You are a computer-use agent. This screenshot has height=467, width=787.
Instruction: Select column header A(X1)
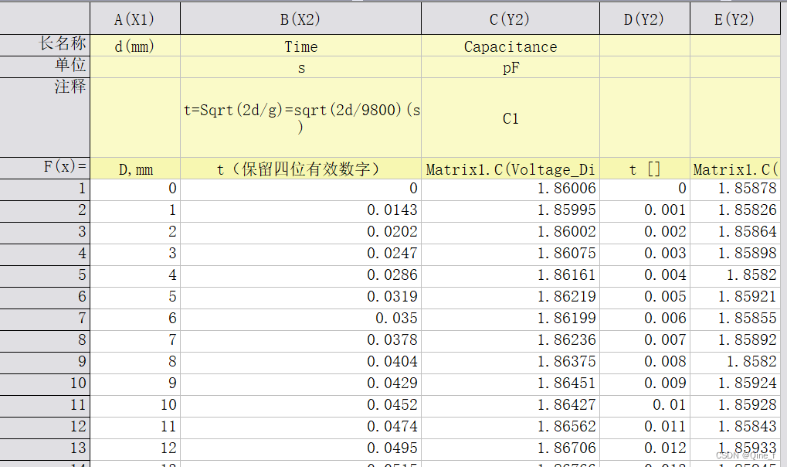(x=135, y=19)
